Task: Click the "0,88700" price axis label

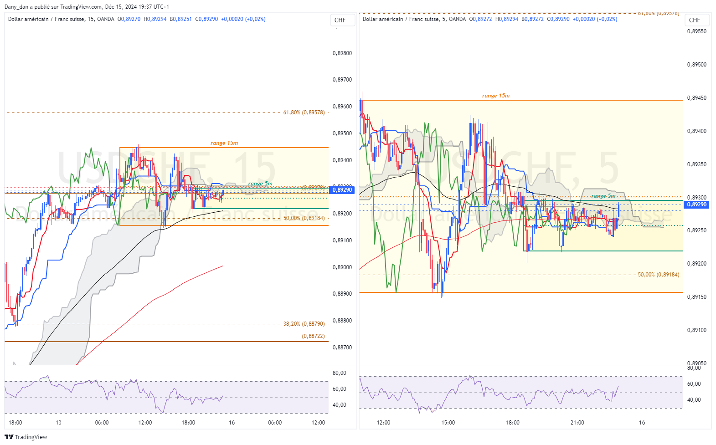Action: pos(342,348)
